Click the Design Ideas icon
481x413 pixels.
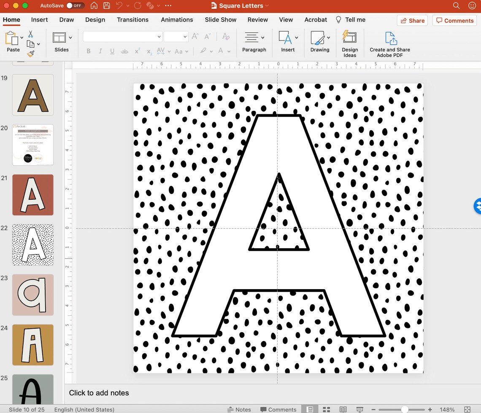click(349, 37)
